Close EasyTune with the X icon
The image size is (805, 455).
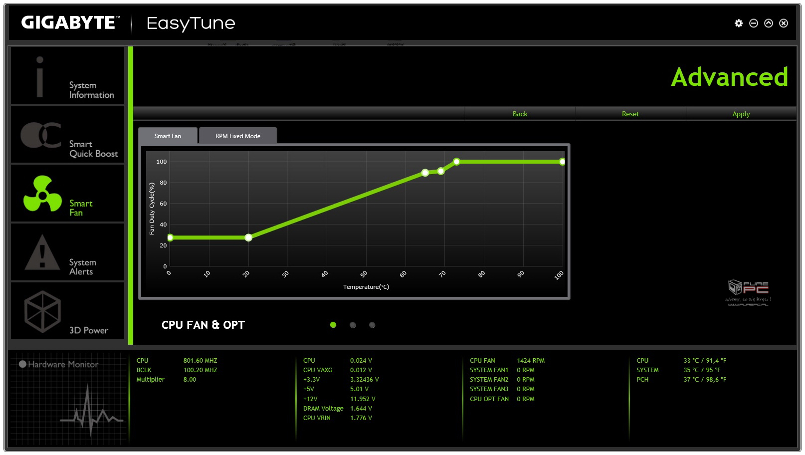[784, 23]
